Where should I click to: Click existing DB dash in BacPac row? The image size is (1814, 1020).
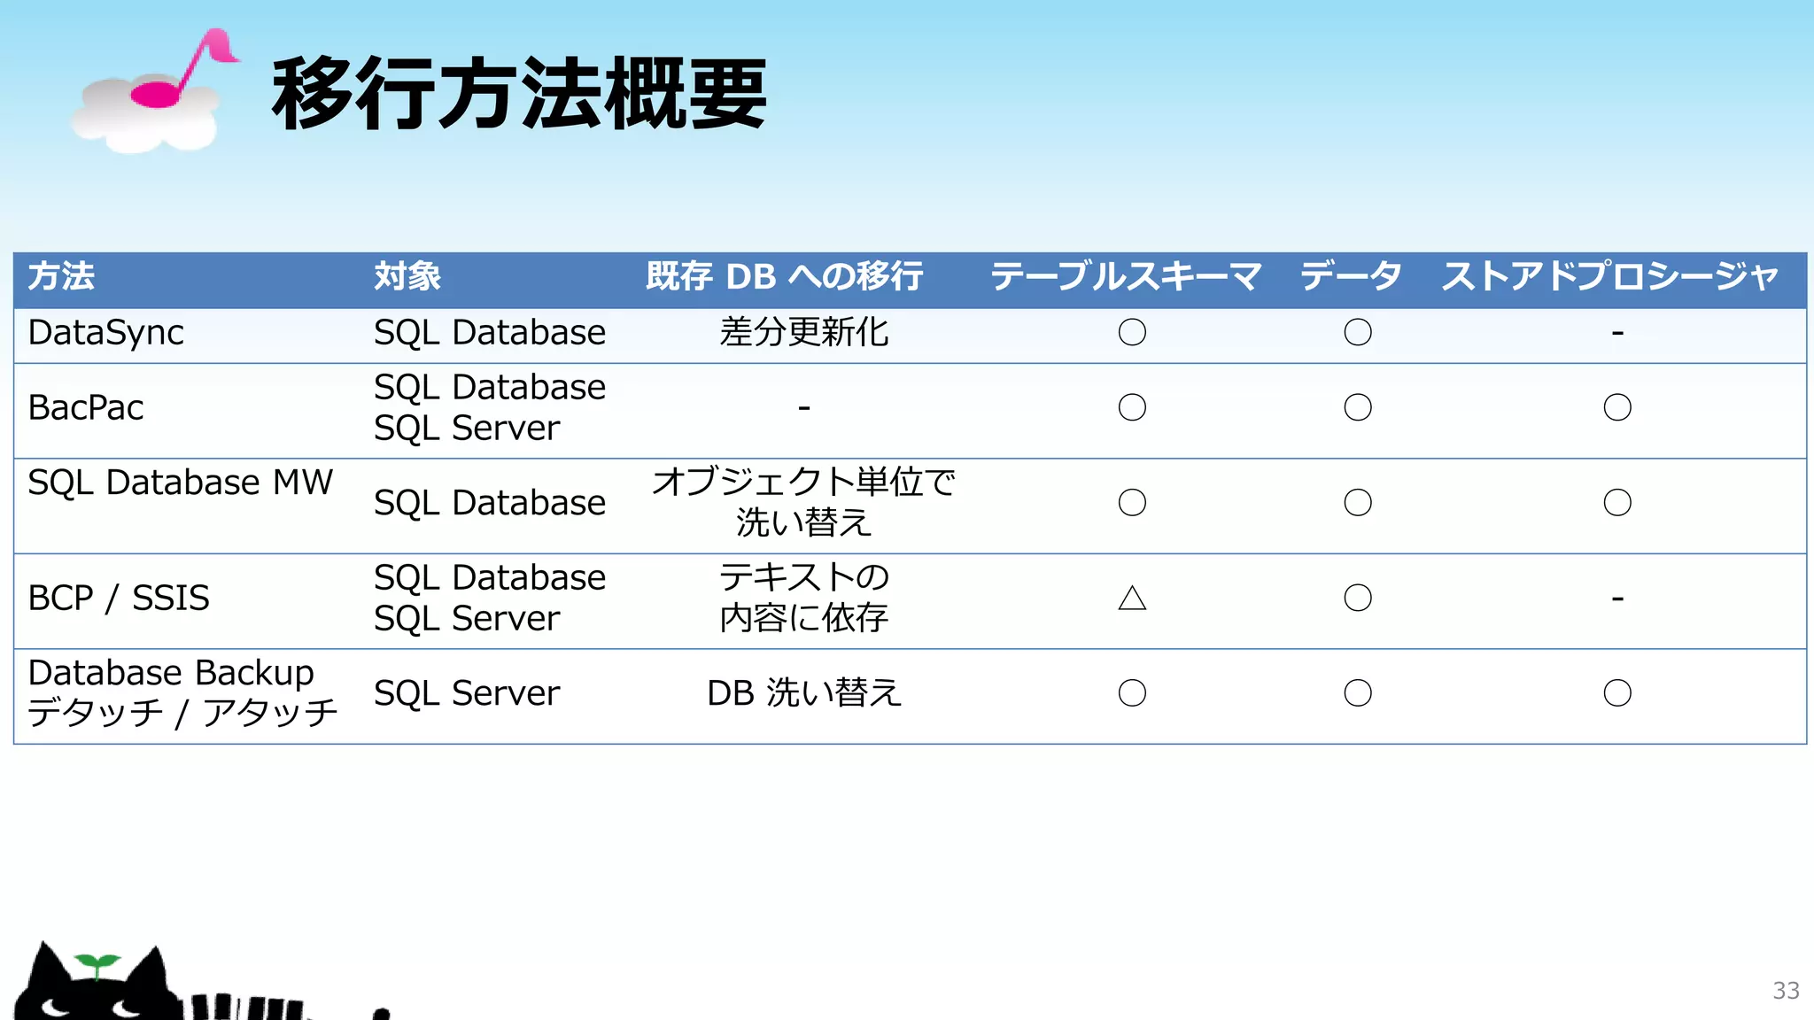pyautogui.click(x=804, y=408)
